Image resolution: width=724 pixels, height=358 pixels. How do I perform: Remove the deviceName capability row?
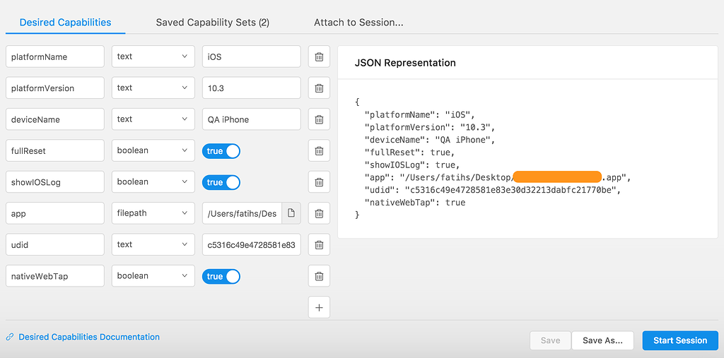319,119
